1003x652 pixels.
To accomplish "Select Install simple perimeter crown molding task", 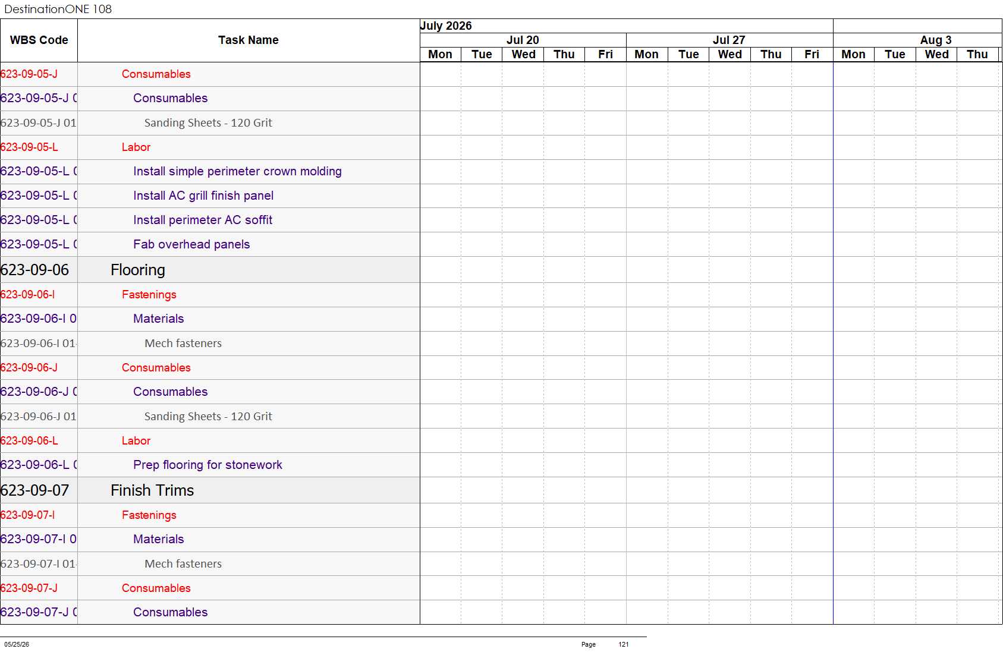I will coord(237,171).
